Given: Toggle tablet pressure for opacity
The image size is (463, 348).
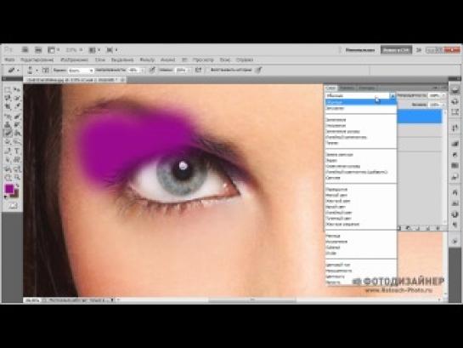Looking at the screenshot, I should pyautogui.click(x=152, y=70).
